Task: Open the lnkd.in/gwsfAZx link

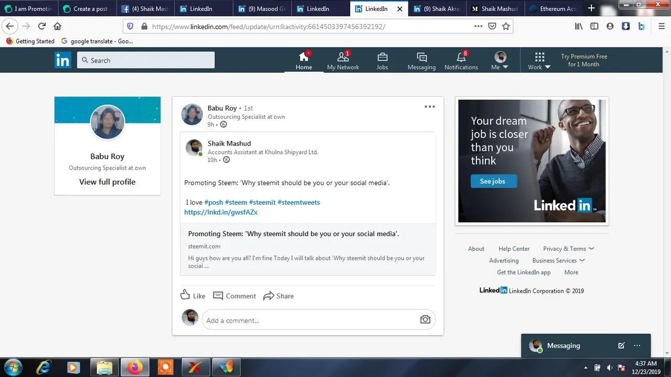Action: click(221, 212)
